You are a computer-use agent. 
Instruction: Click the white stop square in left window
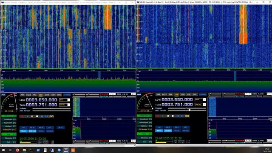[x=37, y=116]
